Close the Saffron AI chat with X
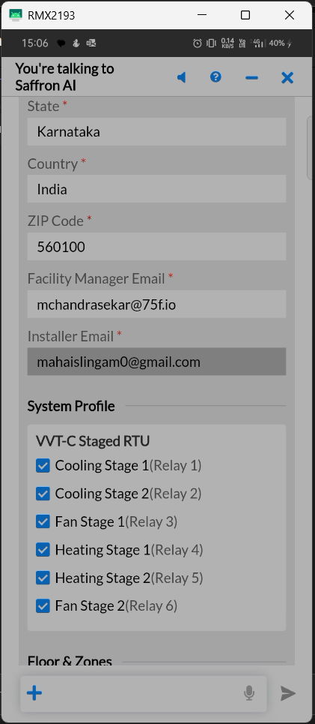The width and height of the screenshot is (315, 724). click(287, 77)
